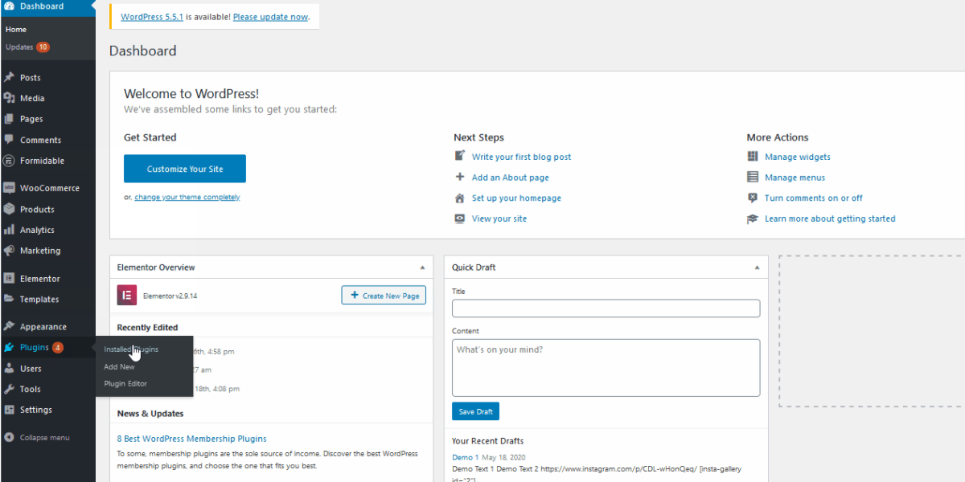Viewport: 965px width, 482px height.
Task: Click 'Add an About page' link
Action: pyautogui.click(x=511, y=178)
